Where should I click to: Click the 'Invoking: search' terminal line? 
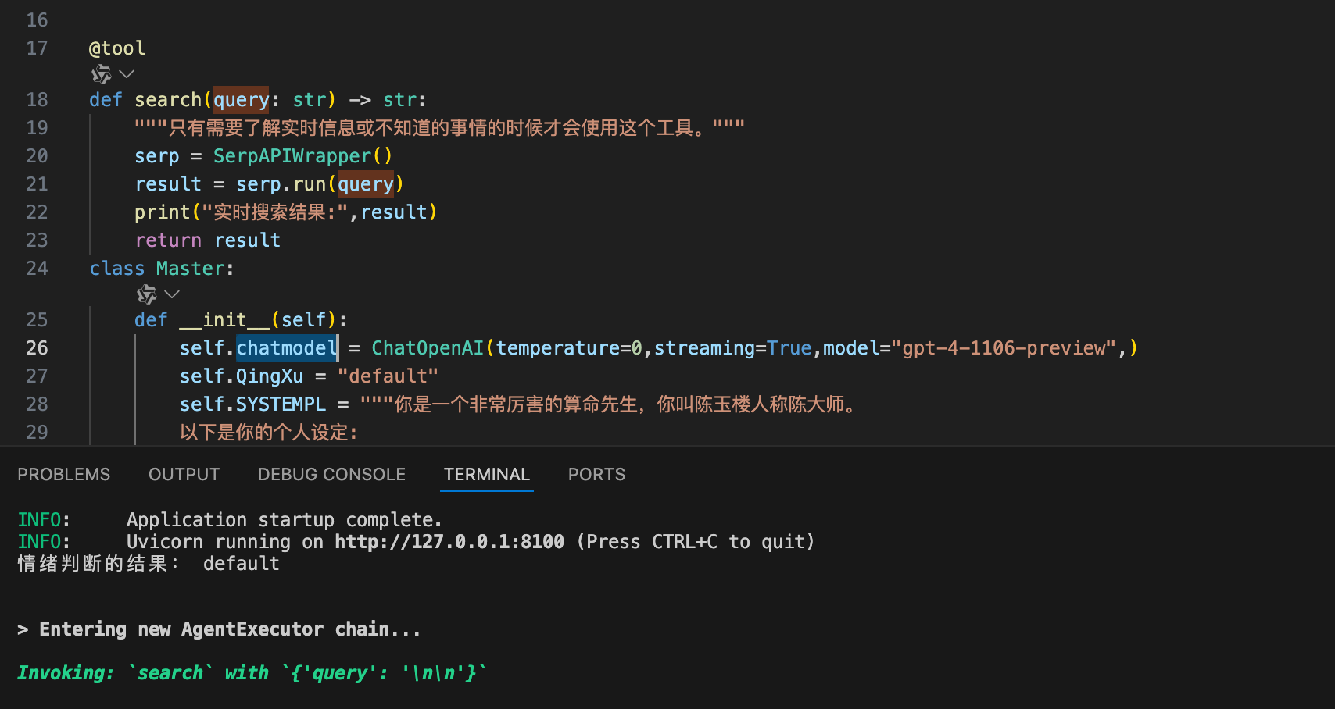click(252, 673)
